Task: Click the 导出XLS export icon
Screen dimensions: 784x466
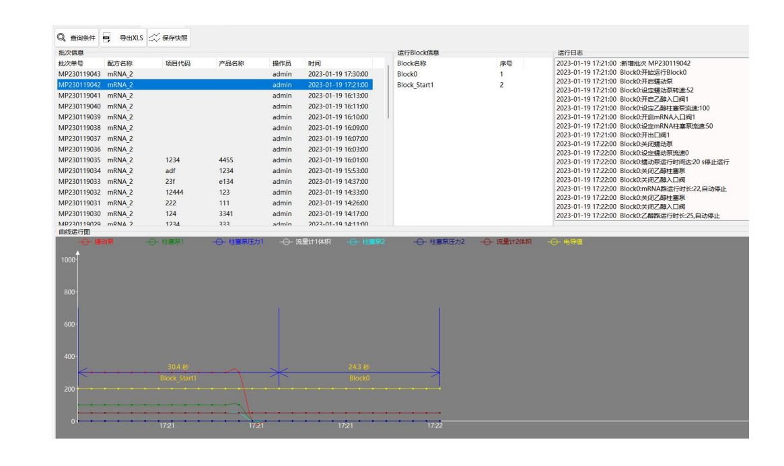Action: pos(107,38)
